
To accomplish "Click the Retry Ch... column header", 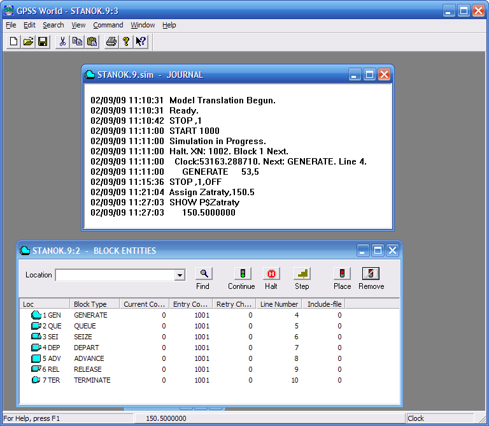I will 234,304.
